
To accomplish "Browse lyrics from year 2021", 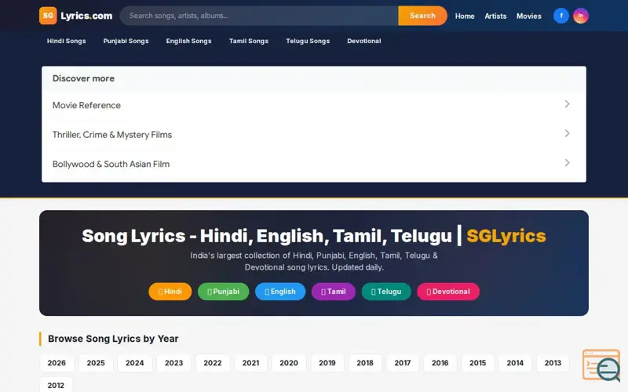I will click(x=250, y=363).
